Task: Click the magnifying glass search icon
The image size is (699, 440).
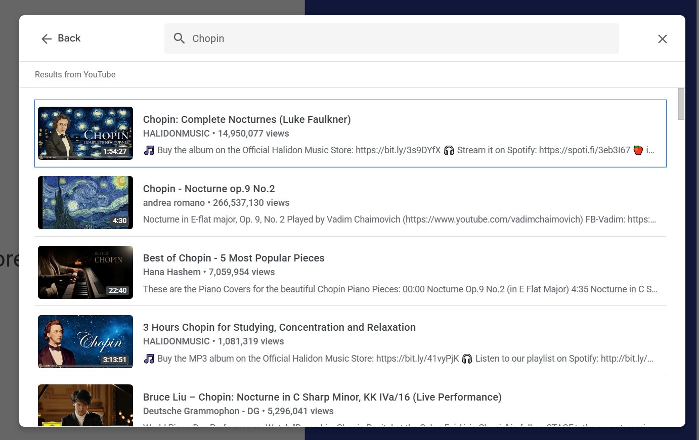Action: click(x=180, y=38)
